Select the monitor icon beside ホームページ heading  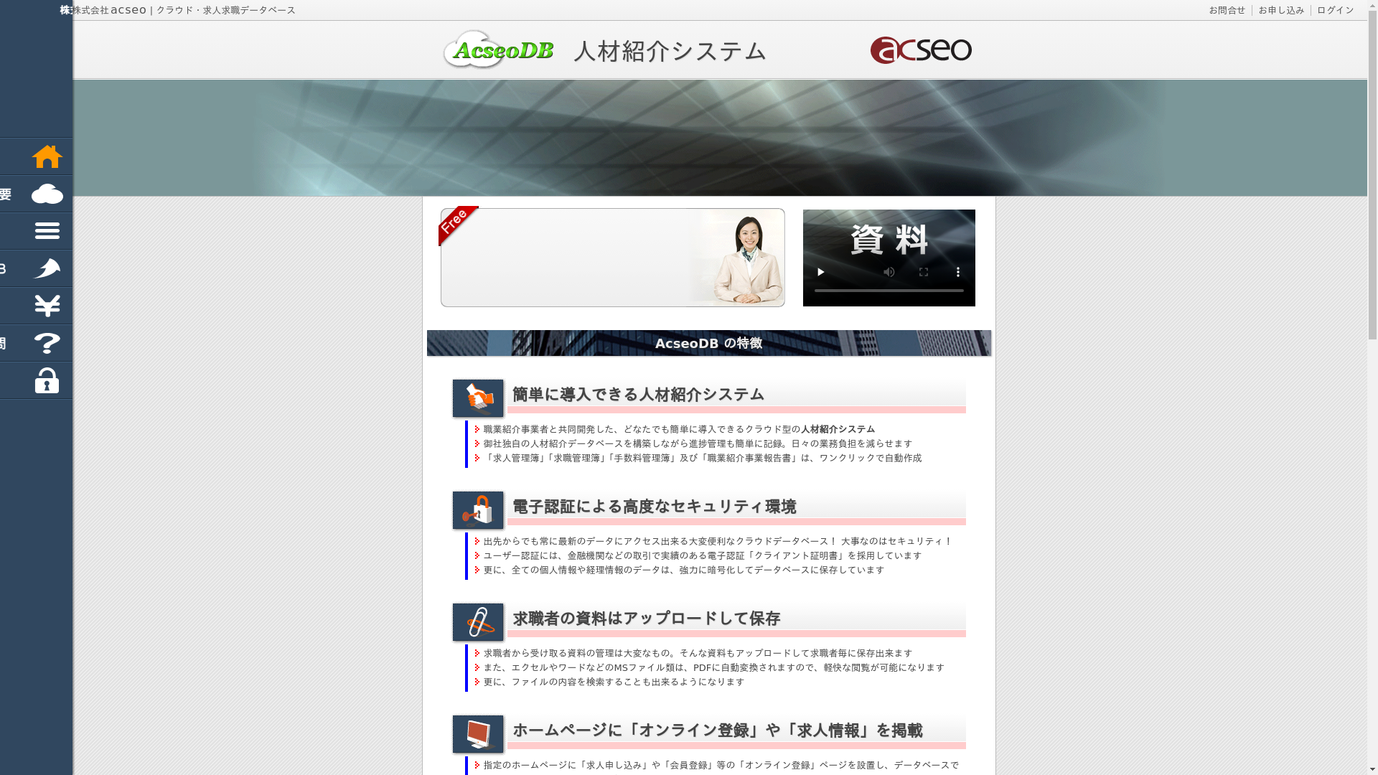coord(478,734)
